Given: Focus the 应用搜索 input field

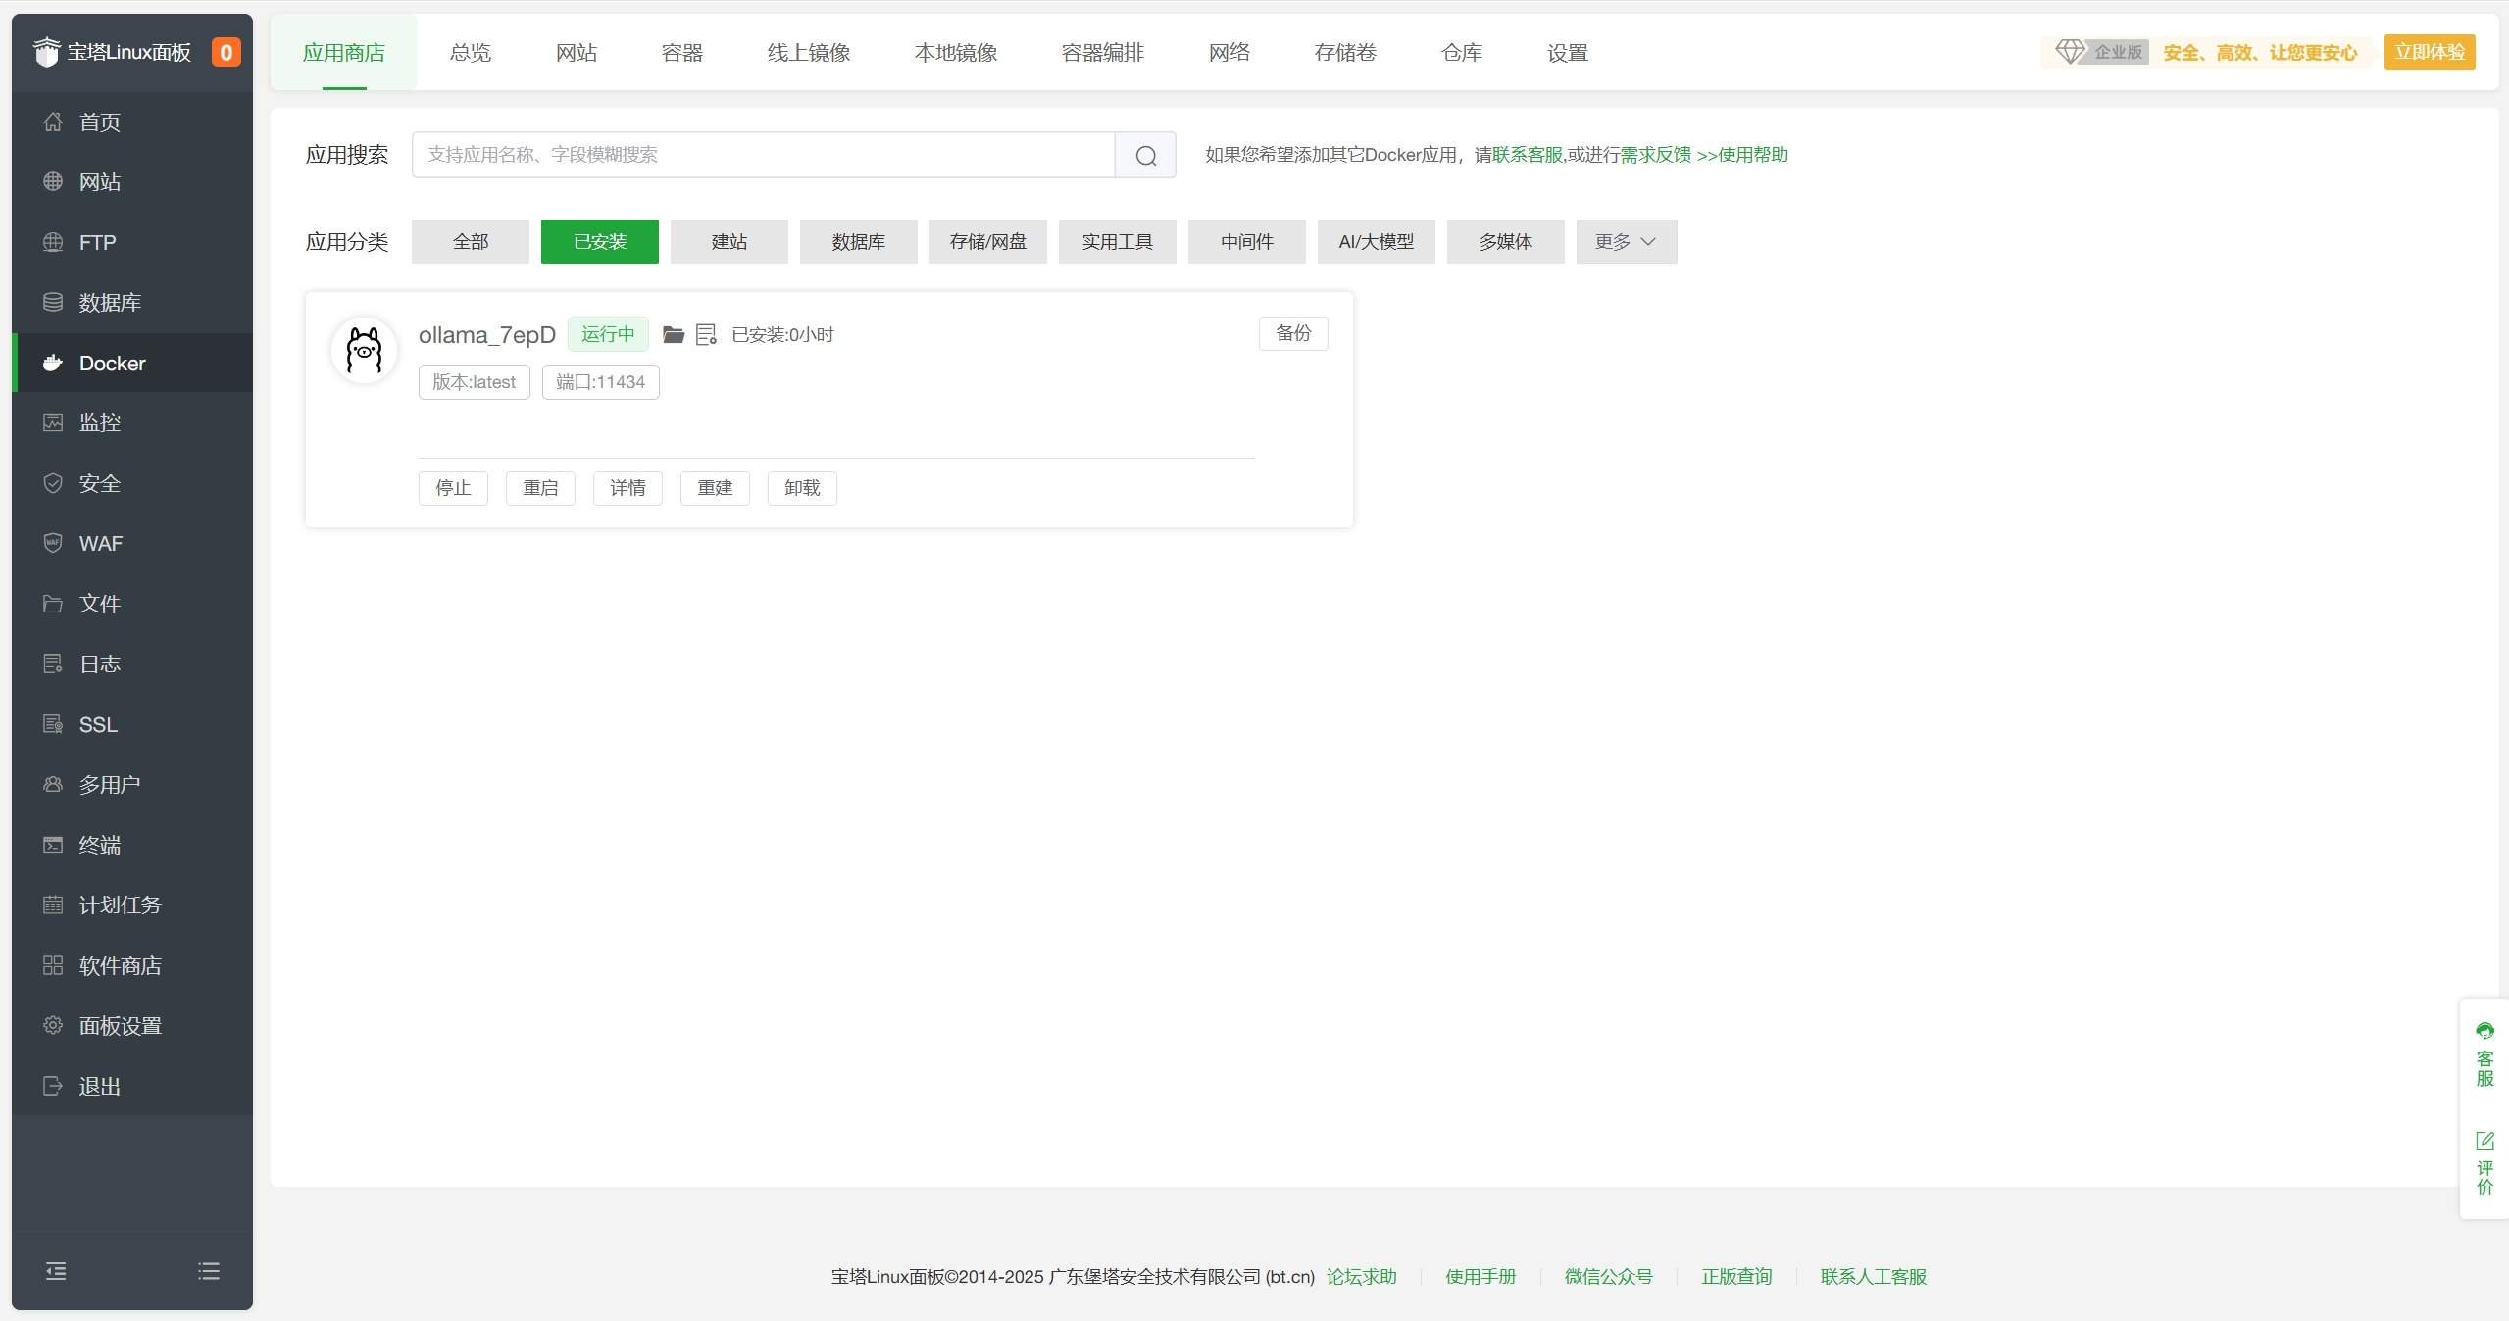Looking at the screenshot, I should (762, 155).
